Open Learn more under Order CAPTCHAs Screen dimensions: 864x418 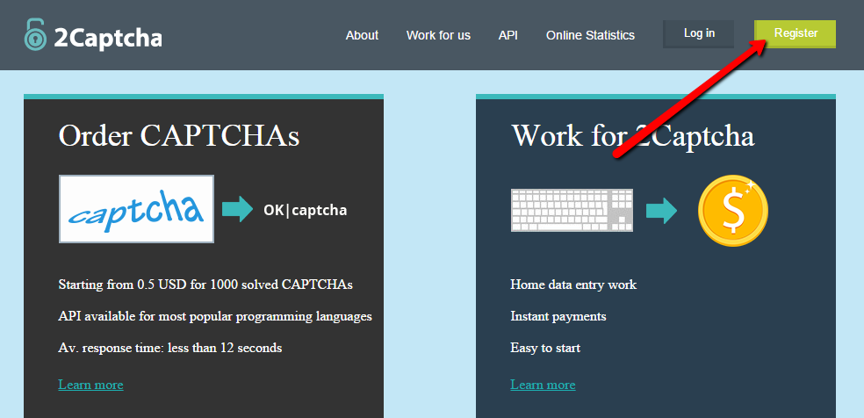(91, 385)
